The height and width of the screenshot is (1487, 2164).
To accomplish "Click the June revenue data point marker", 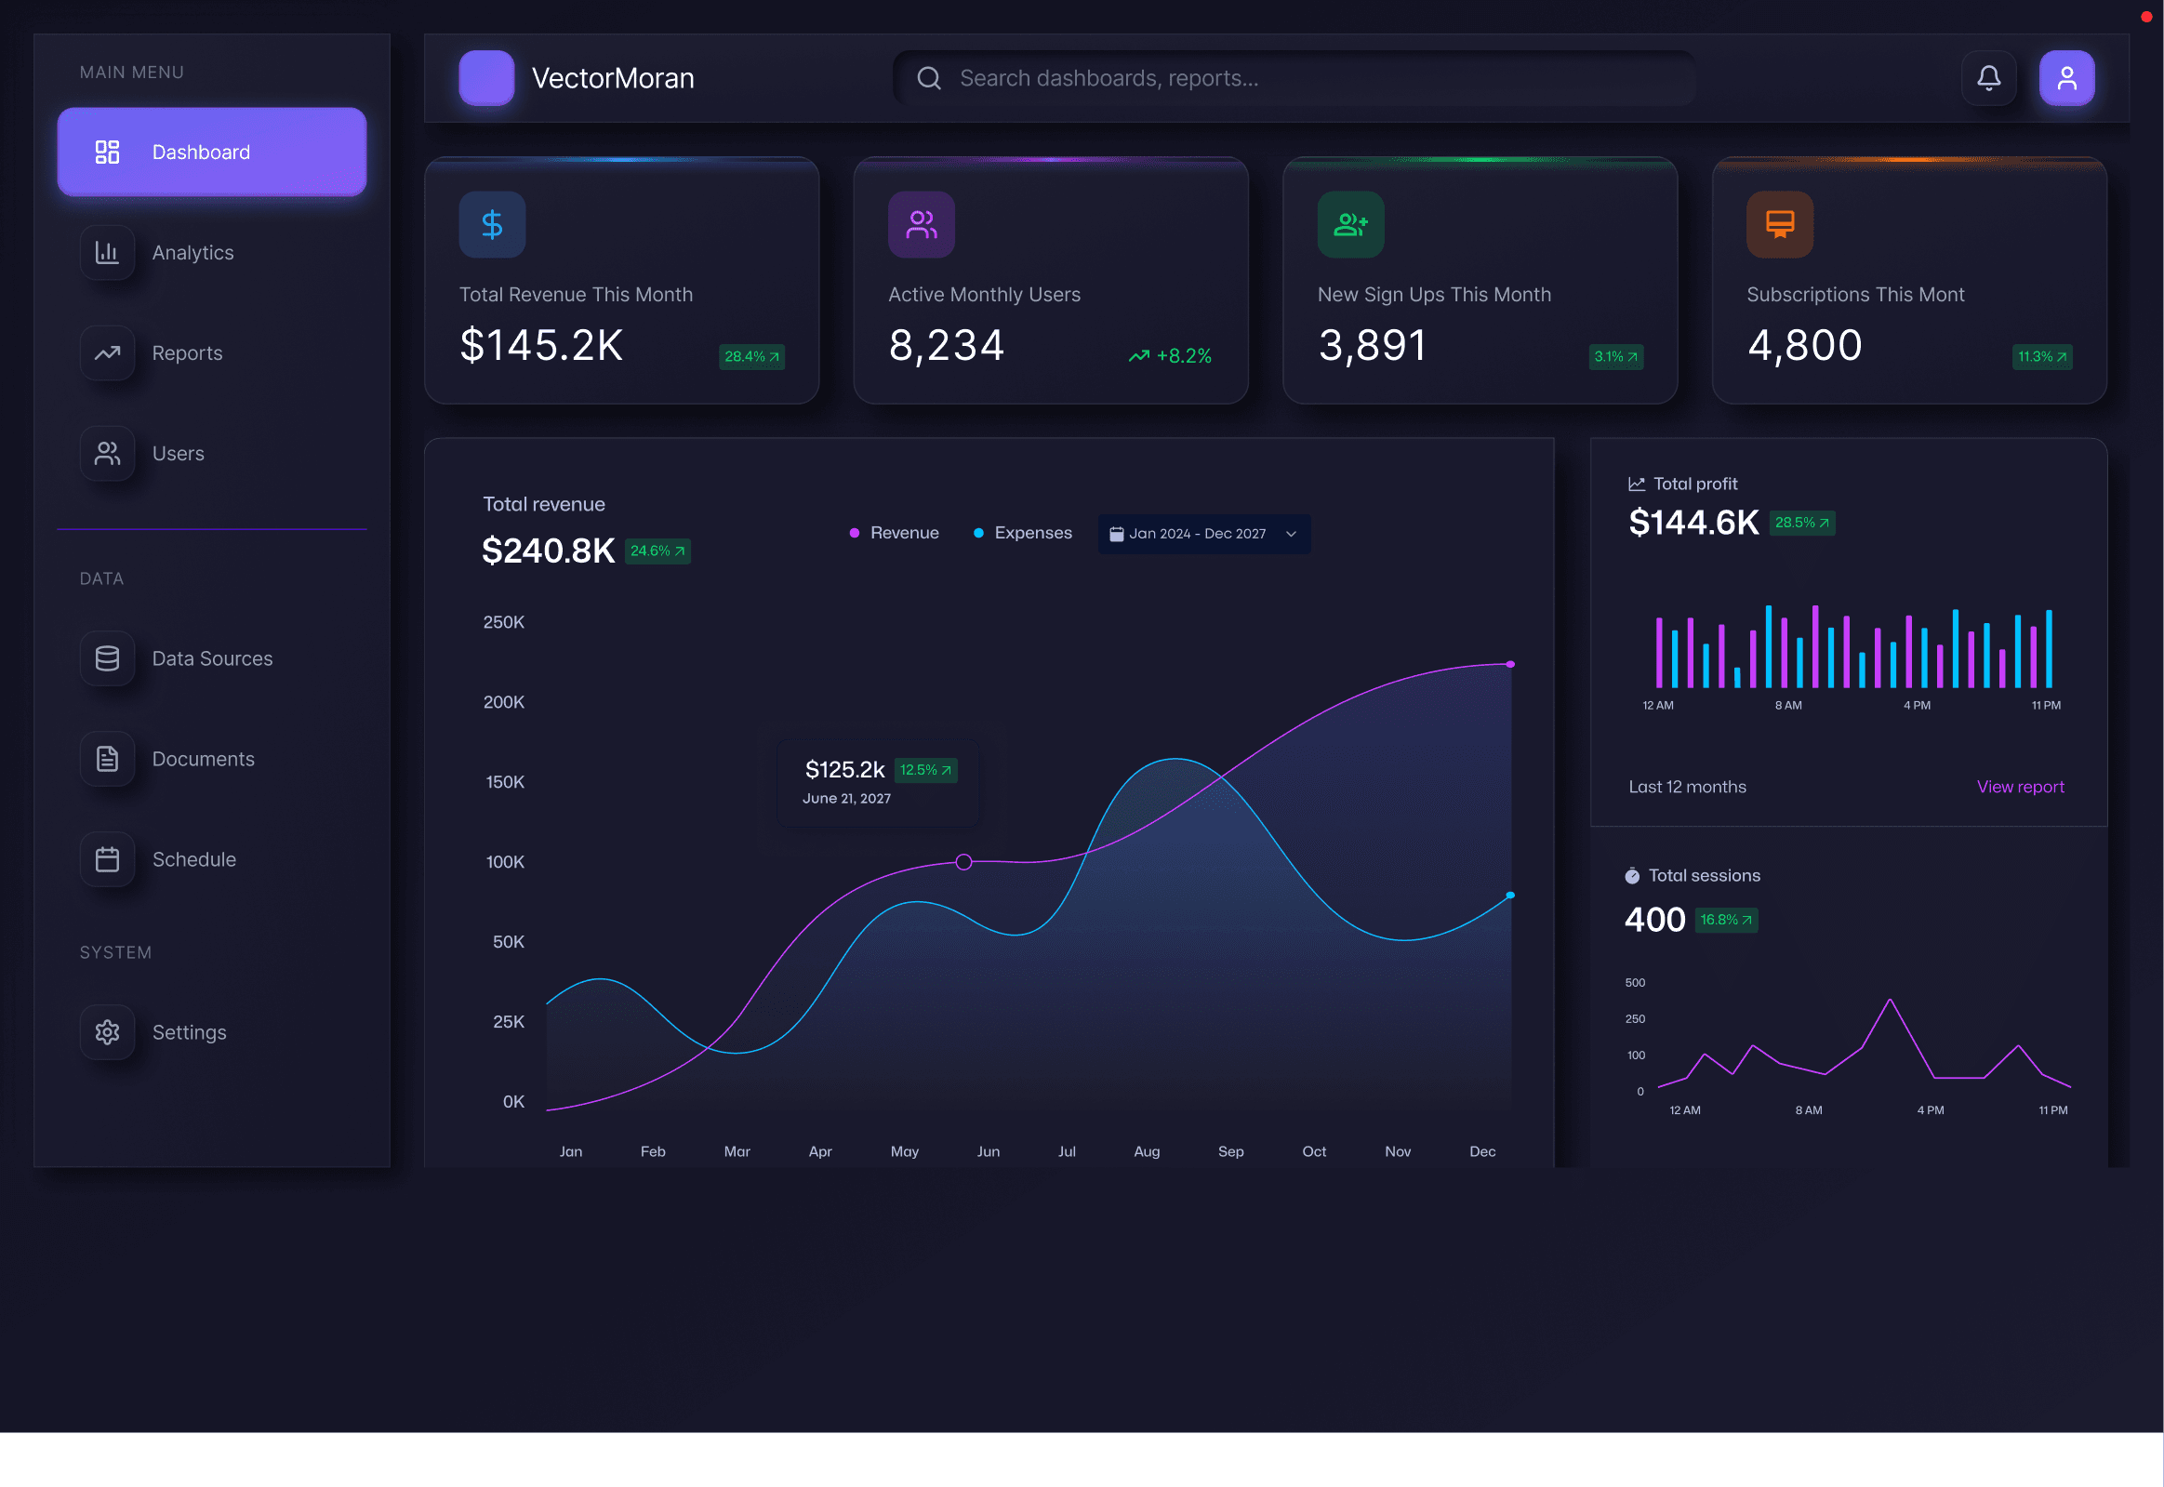I will 963,862.
